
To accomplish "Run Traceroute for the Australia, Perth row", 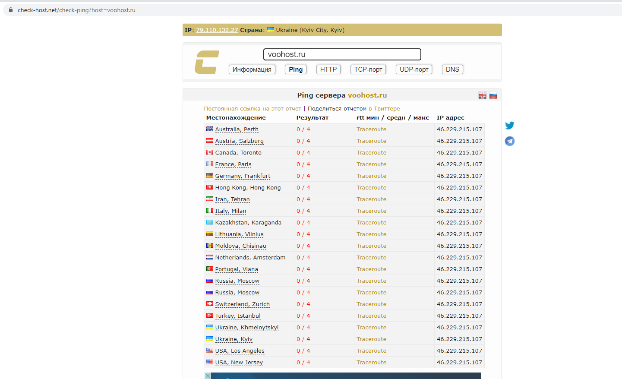I will pyautogui.click(x=372, y=129).
